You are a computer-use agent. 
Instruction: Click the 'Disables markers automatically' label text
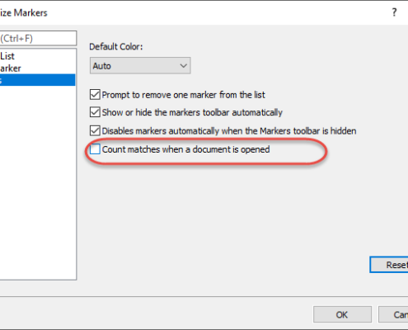pos(229,131)
